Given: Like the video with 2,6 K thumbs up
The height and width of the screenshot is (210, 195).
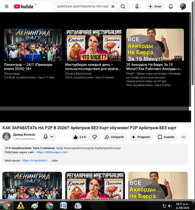Looking at the screenshot, I should coord(80,137).
